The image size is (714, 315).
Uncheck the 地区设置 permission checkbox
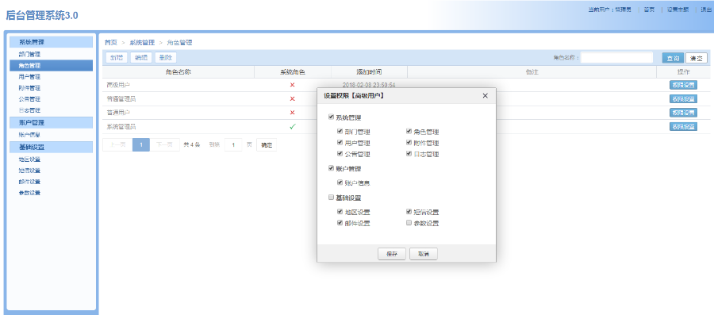[x=340, y=212]
